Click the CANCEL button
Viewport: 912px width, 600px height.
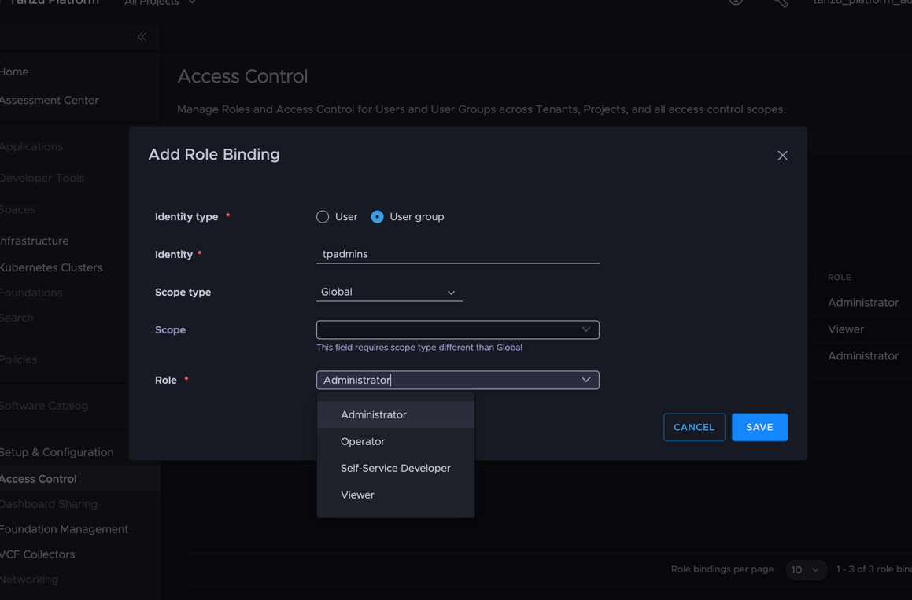[694, 427]
